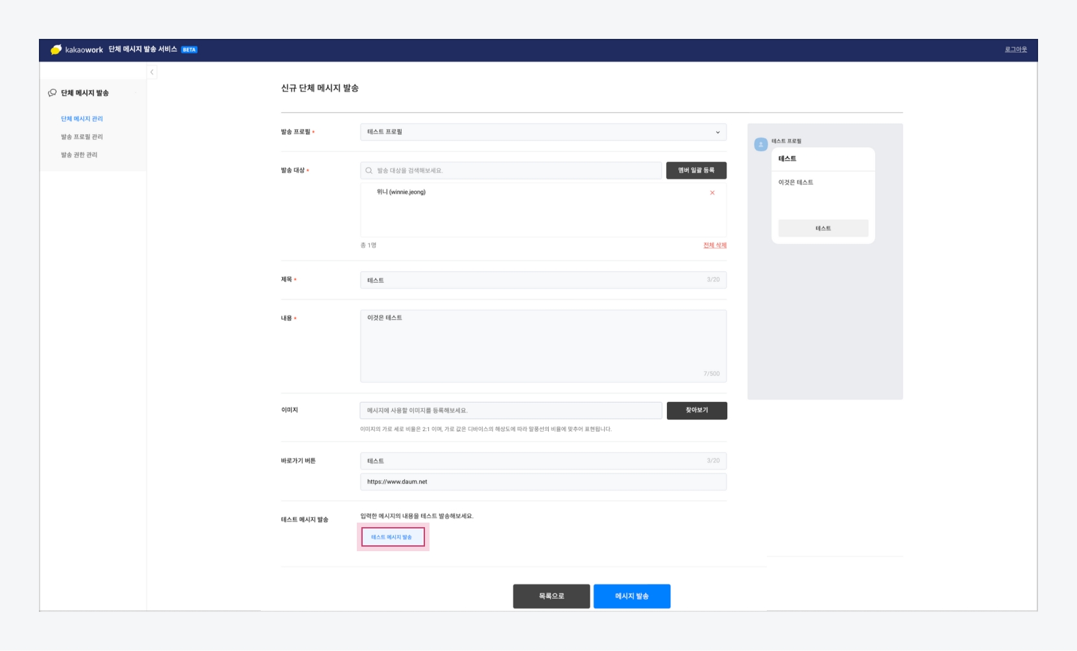Click the shortcut URL field with daum.net
The image size is (1077, 651).
click(543, 482)
